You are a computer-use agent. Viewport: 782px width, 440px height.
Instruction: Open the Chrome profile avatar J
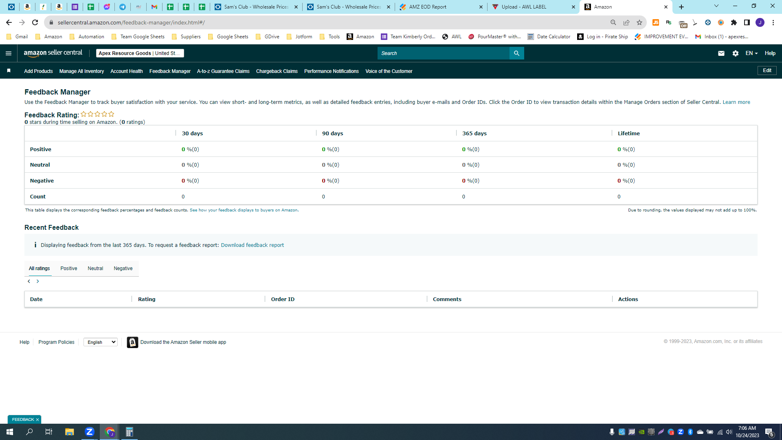click(760, 22)
